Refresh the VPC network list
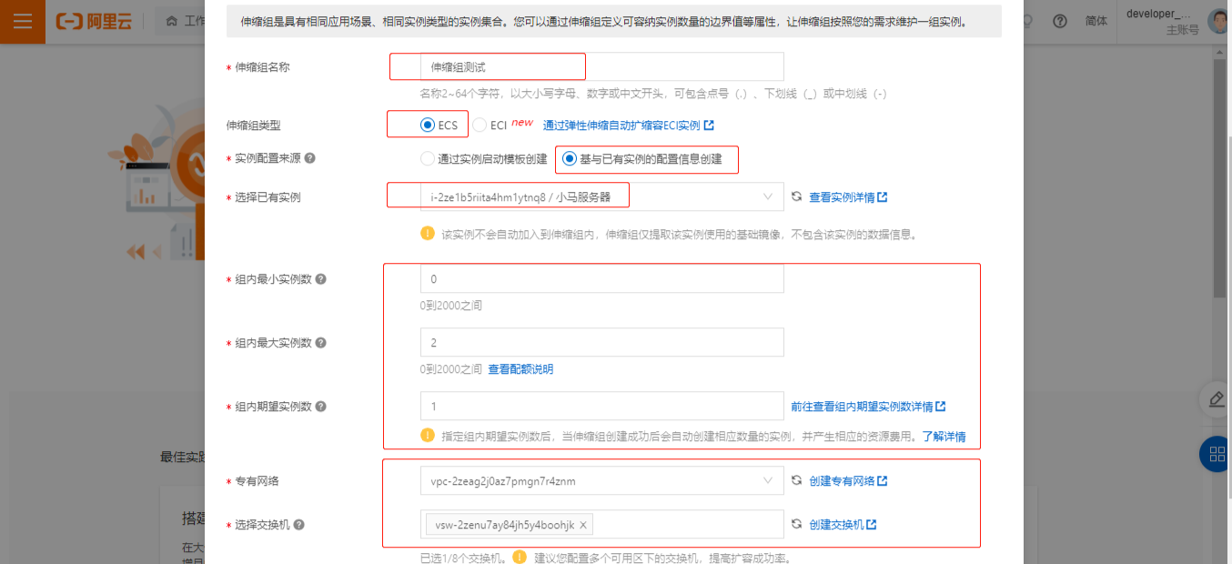1232x564 pixels. coord(796,480)
